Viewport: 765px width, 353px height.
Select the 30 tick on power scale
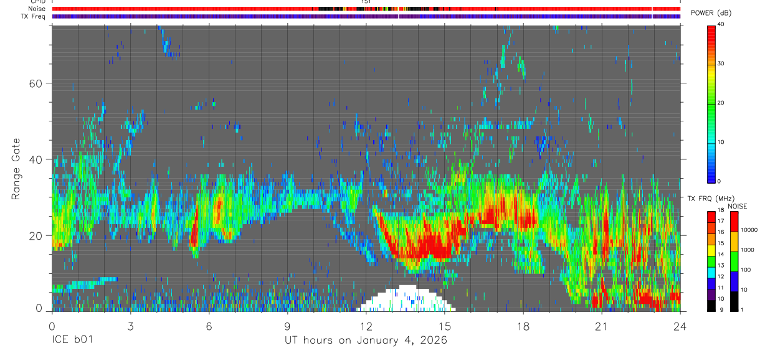pyautogui.click(x=721, y=64)
